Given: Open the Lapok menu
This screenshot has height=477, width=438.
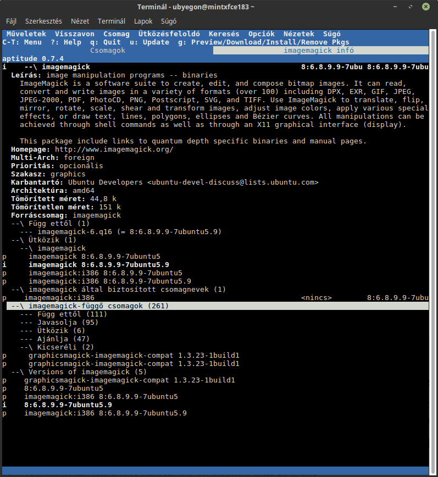Looking at the screenshot, I should (143, 21).
